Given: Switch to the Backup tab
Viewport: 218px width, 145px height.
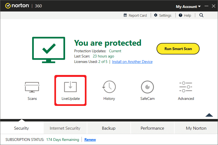Looking at the screenshot, I should [x=109, y=128].
